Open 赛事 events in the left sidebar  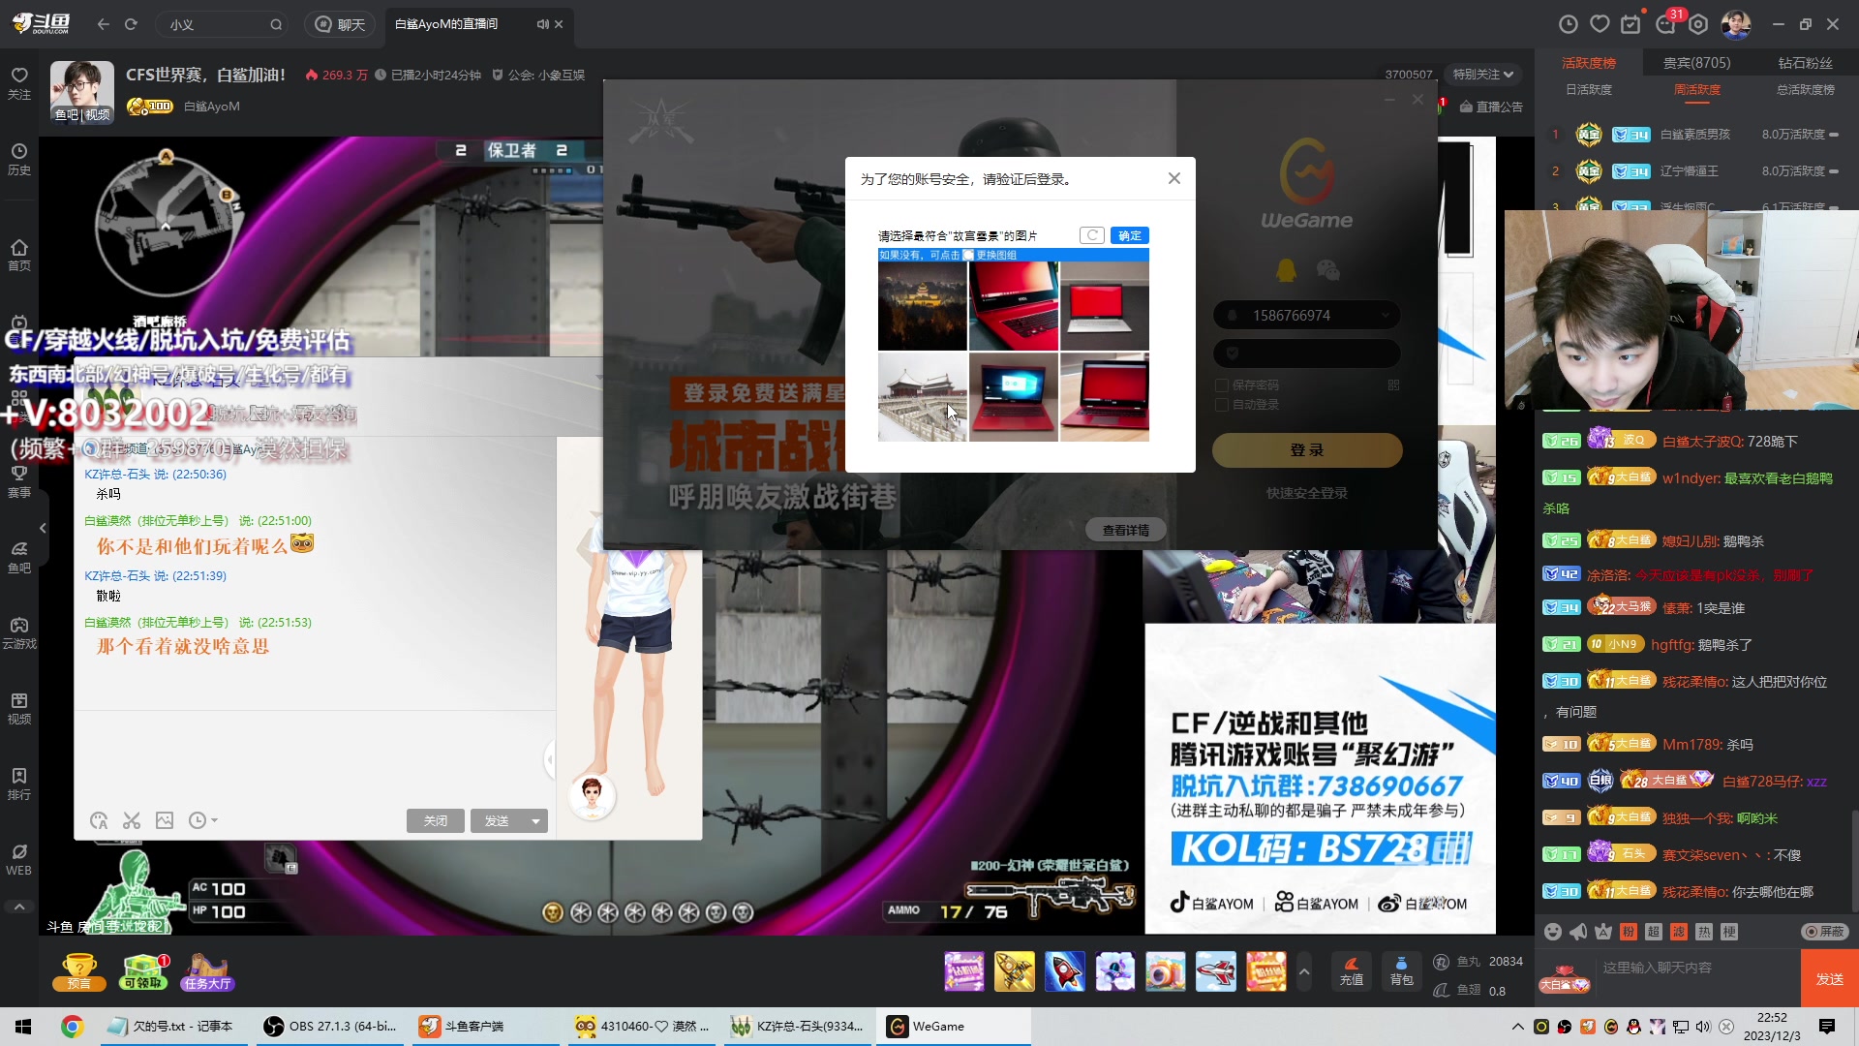(x=19, y=482)
